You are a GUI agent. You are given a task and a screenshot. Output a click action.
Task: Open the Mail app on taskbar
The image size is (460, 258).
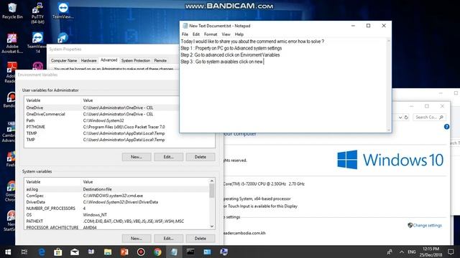tap(75, 252)
